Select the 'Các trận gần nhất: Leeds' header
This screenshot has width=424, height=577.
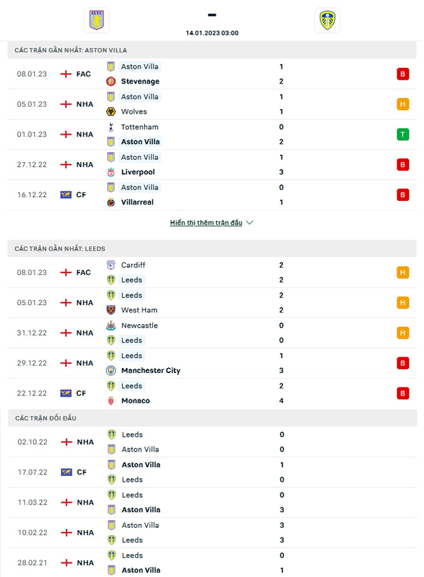click(60, 248)
